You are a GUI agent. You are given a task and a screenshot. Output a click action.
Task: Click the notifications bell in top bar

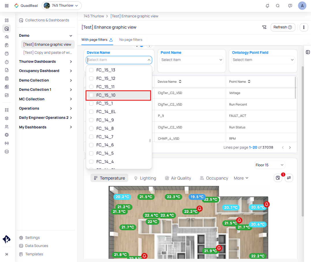[267, 5]
